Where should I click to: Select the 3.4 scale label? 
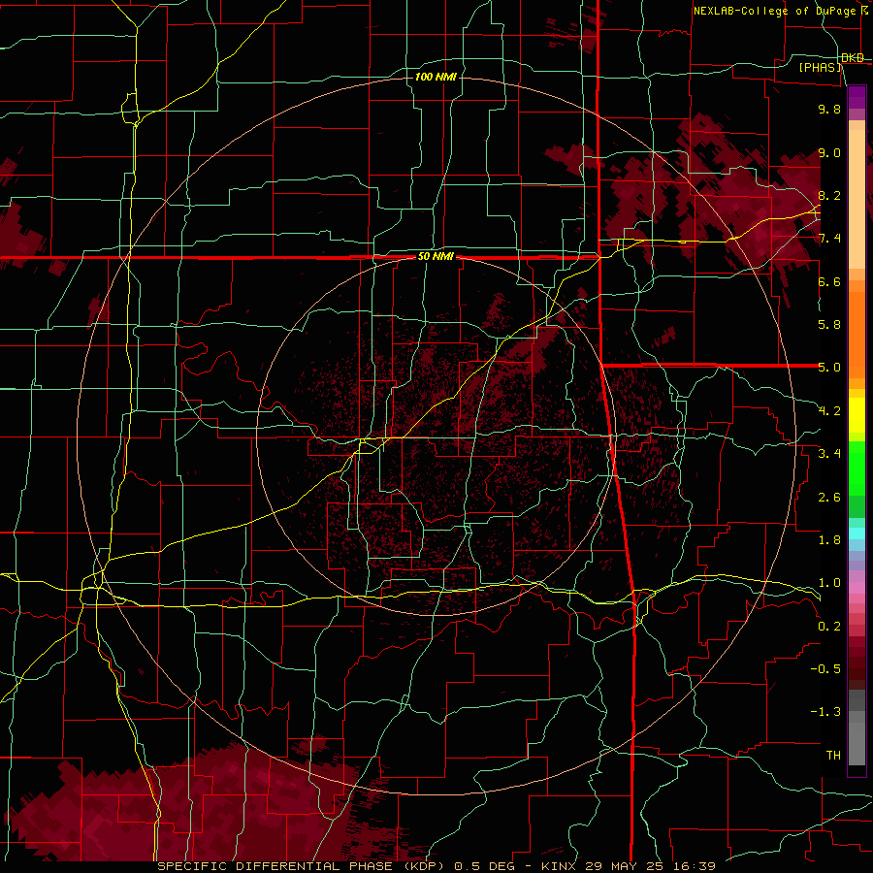coord(829,454)
